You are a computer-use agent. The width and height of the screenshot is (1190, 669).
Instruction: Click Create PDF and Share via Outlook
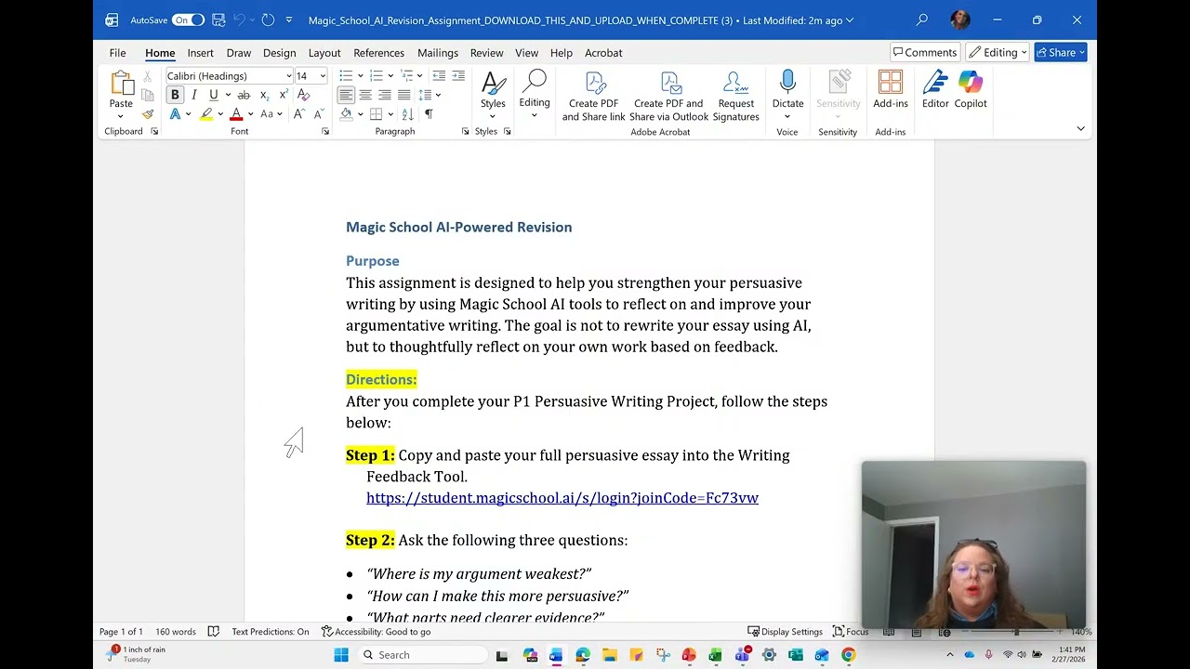coord(668,97)
